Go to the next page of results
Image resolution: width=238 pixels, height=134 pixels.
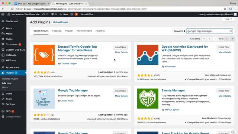(x=227, y=39)
